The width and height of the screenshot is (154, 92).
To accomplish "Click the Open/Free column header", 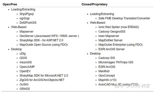I will click(x=10, y=4).
